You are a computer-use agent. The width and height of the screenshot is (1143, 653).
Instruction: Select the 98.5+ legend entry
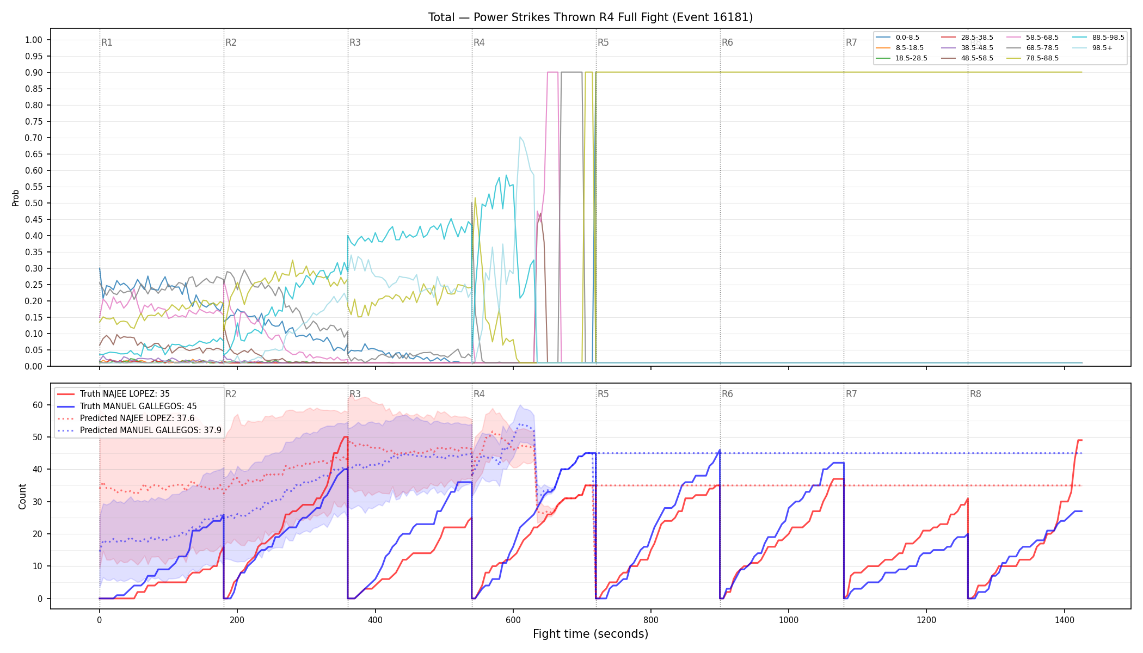pos(1092,48)
